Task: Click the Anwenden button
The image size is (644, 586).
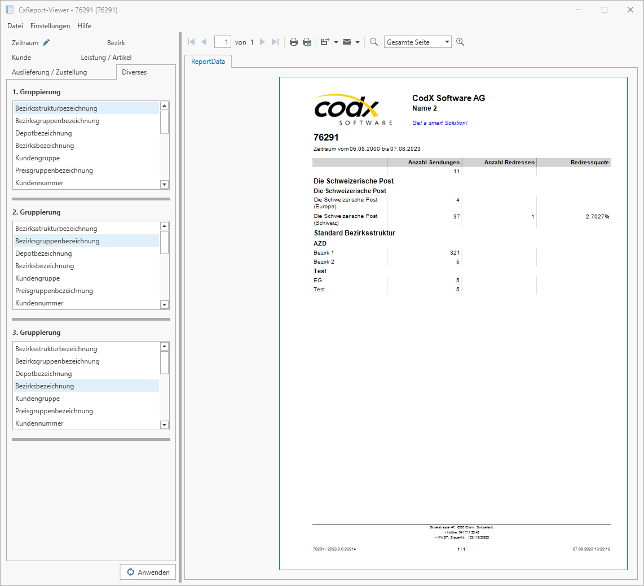Action: pos(148,572)
